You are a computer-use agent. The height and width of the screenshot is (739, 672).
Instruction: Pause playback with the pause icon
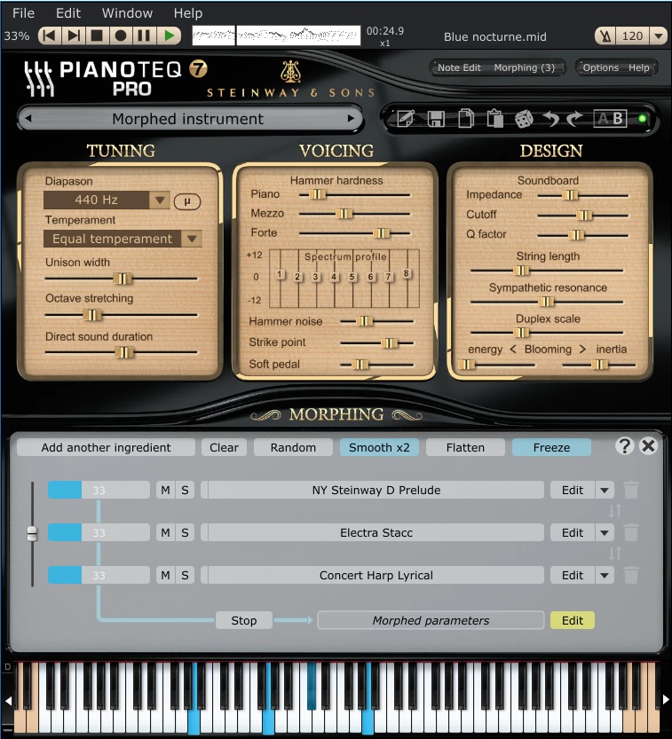(145, 35)
